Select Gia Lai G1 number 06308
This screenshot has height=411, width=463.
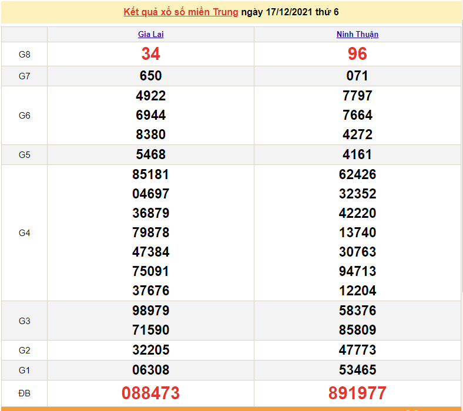tap(150, 370)
